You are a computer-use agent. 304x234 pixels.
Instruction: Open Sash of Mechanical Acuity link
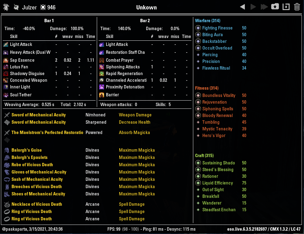pos(37,179)
